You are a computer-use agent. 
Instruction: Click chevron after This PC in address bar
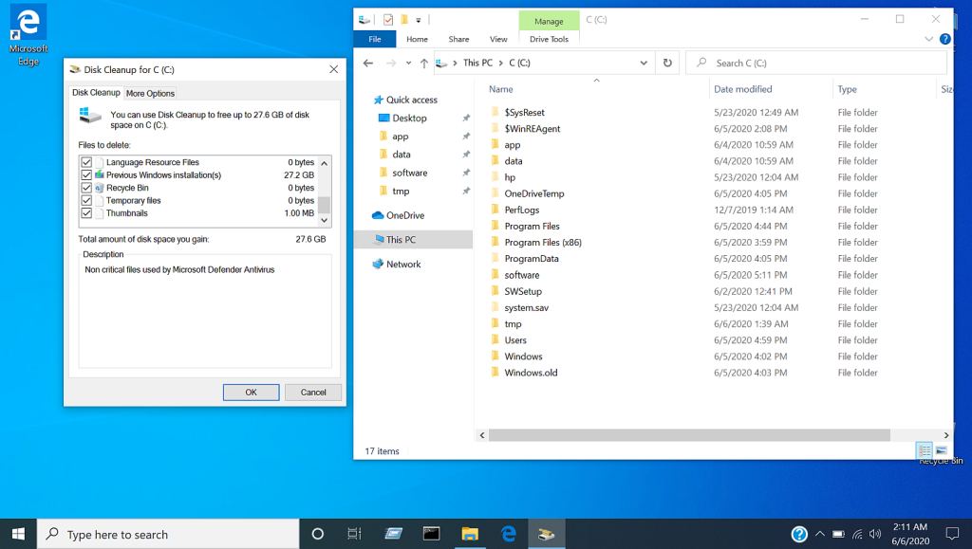(x=501, y=64)
